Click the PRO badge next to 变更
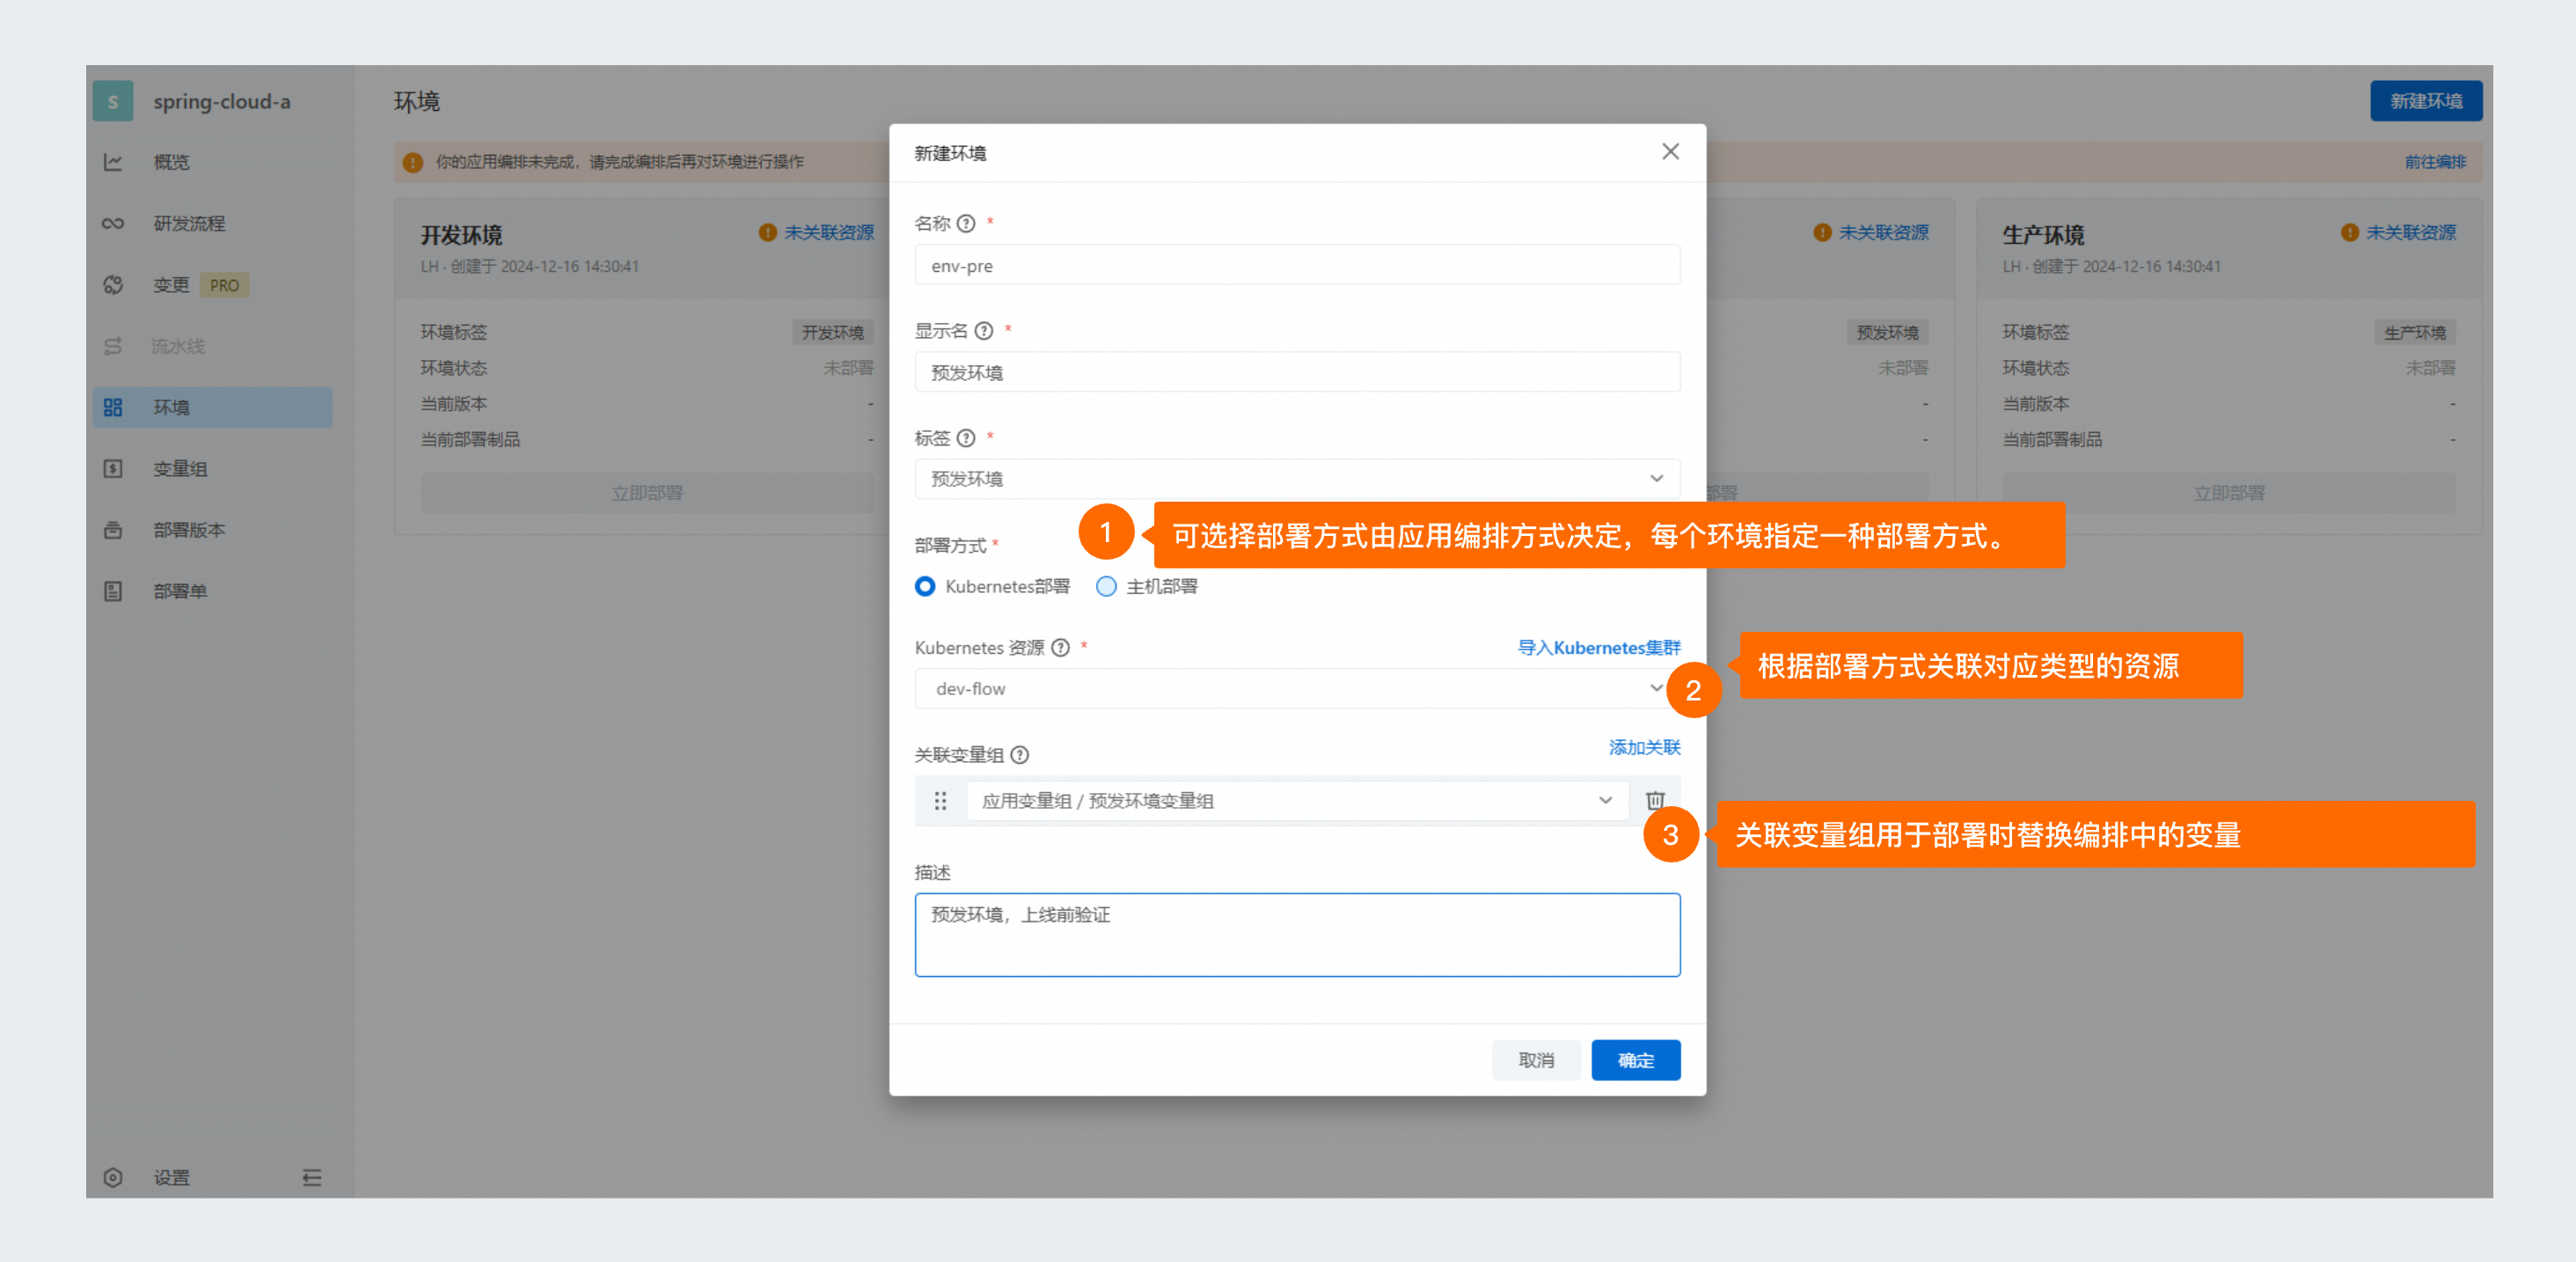2576x1262 pixels. pos(224,285)
